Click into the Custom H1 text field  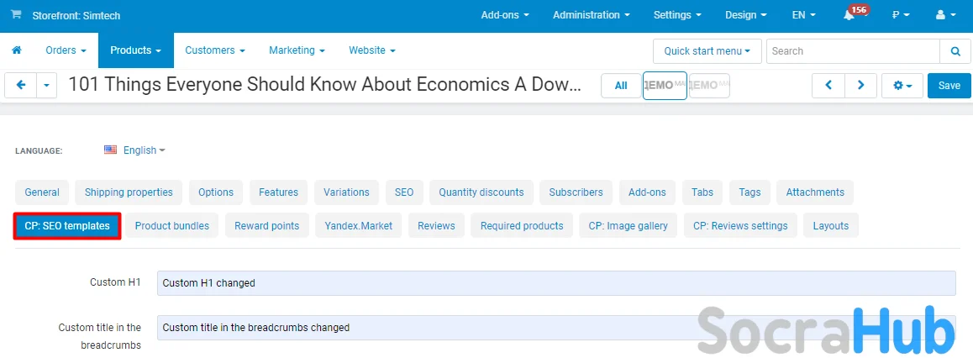[555, 283]
